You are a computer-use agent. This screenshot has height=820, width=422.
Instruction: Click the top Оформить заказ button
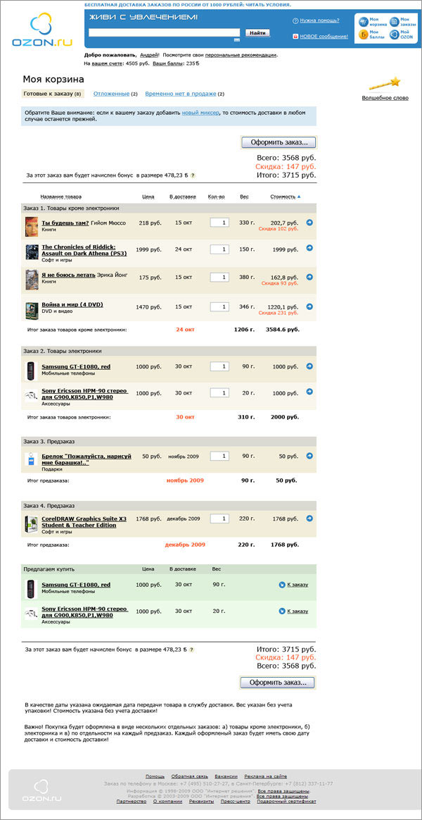click(x=278, y=142)
